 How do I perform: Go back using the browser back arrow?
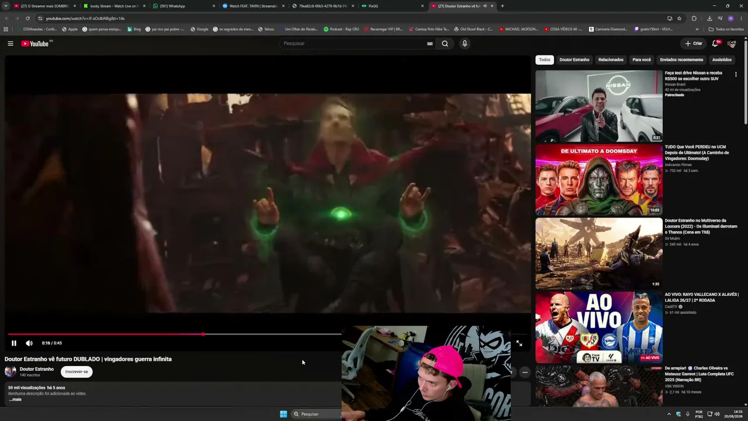[x=6, y=18]
